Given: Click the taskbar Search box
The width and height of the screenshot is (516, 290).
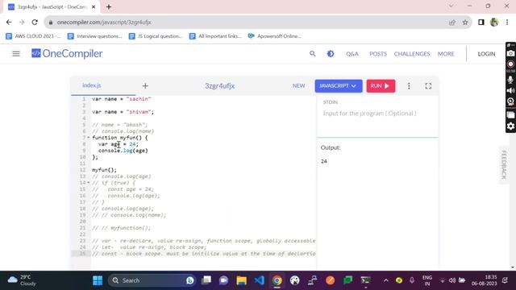Looking at the screenshot, I should (x=152, y=280).
